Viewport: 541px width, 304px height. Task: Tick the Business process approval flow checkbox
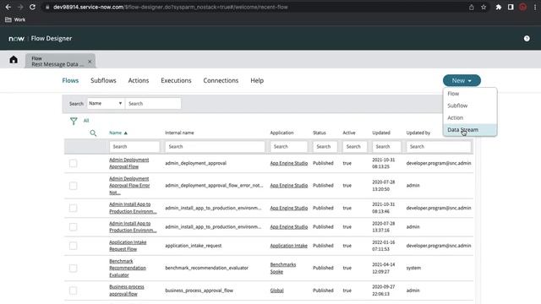click(x=74, y=290)
